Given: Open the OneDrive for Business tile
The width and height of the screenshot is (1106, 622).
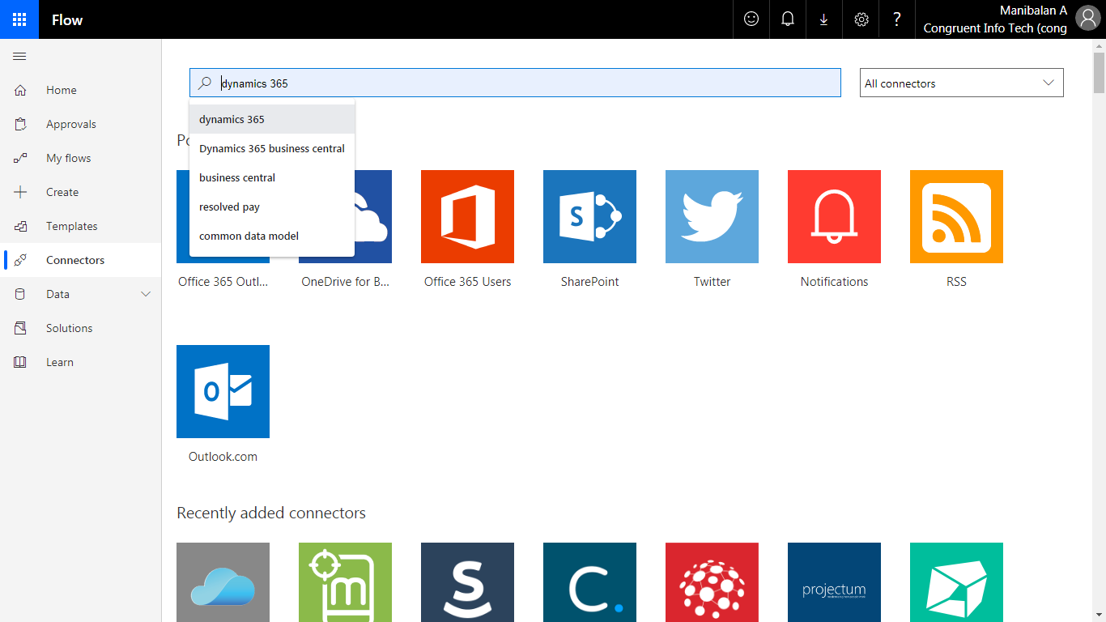Looking at the screenshot, I should click(x=373, y=216).
